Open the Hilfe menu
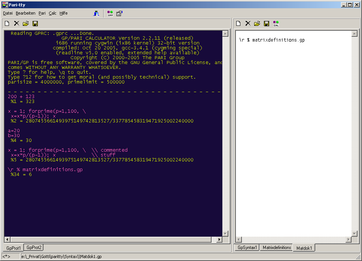The image size is (362, 261). (63, 13)
